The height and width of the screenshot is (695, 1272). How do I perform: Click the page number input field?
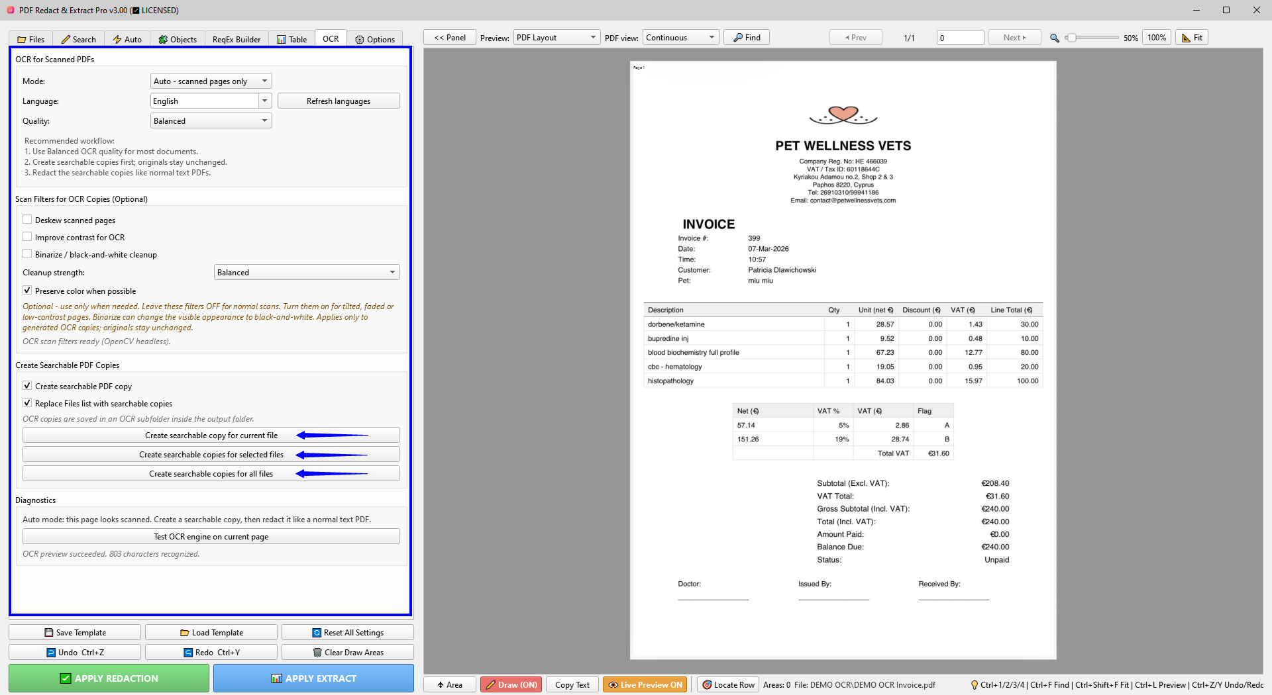point(961,38)
